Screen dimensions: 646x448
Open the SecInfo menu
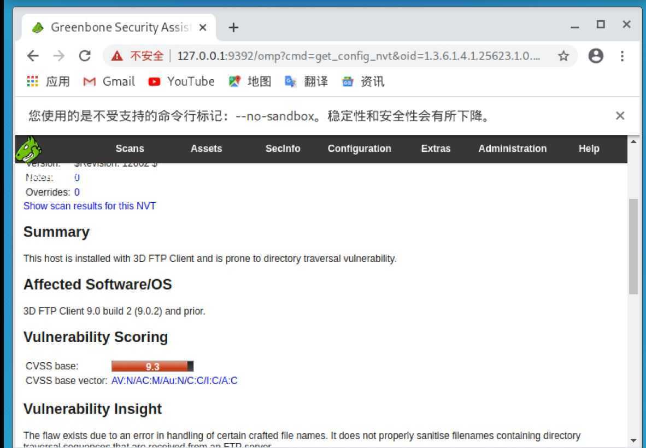point(283,149)
